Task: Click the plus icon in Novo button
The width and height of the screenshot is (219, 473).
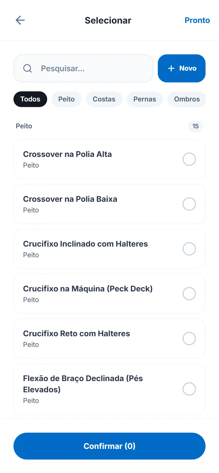Action: [x=171, y=68]
